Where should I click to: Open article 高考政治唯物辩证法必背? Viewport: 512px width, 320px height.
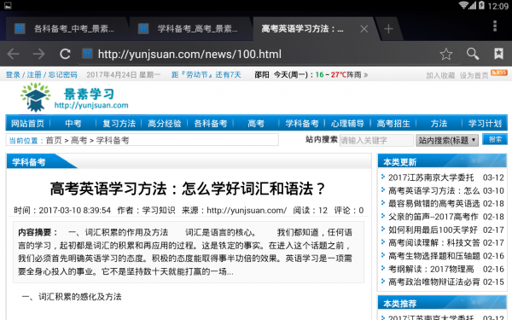click(434, 282)
